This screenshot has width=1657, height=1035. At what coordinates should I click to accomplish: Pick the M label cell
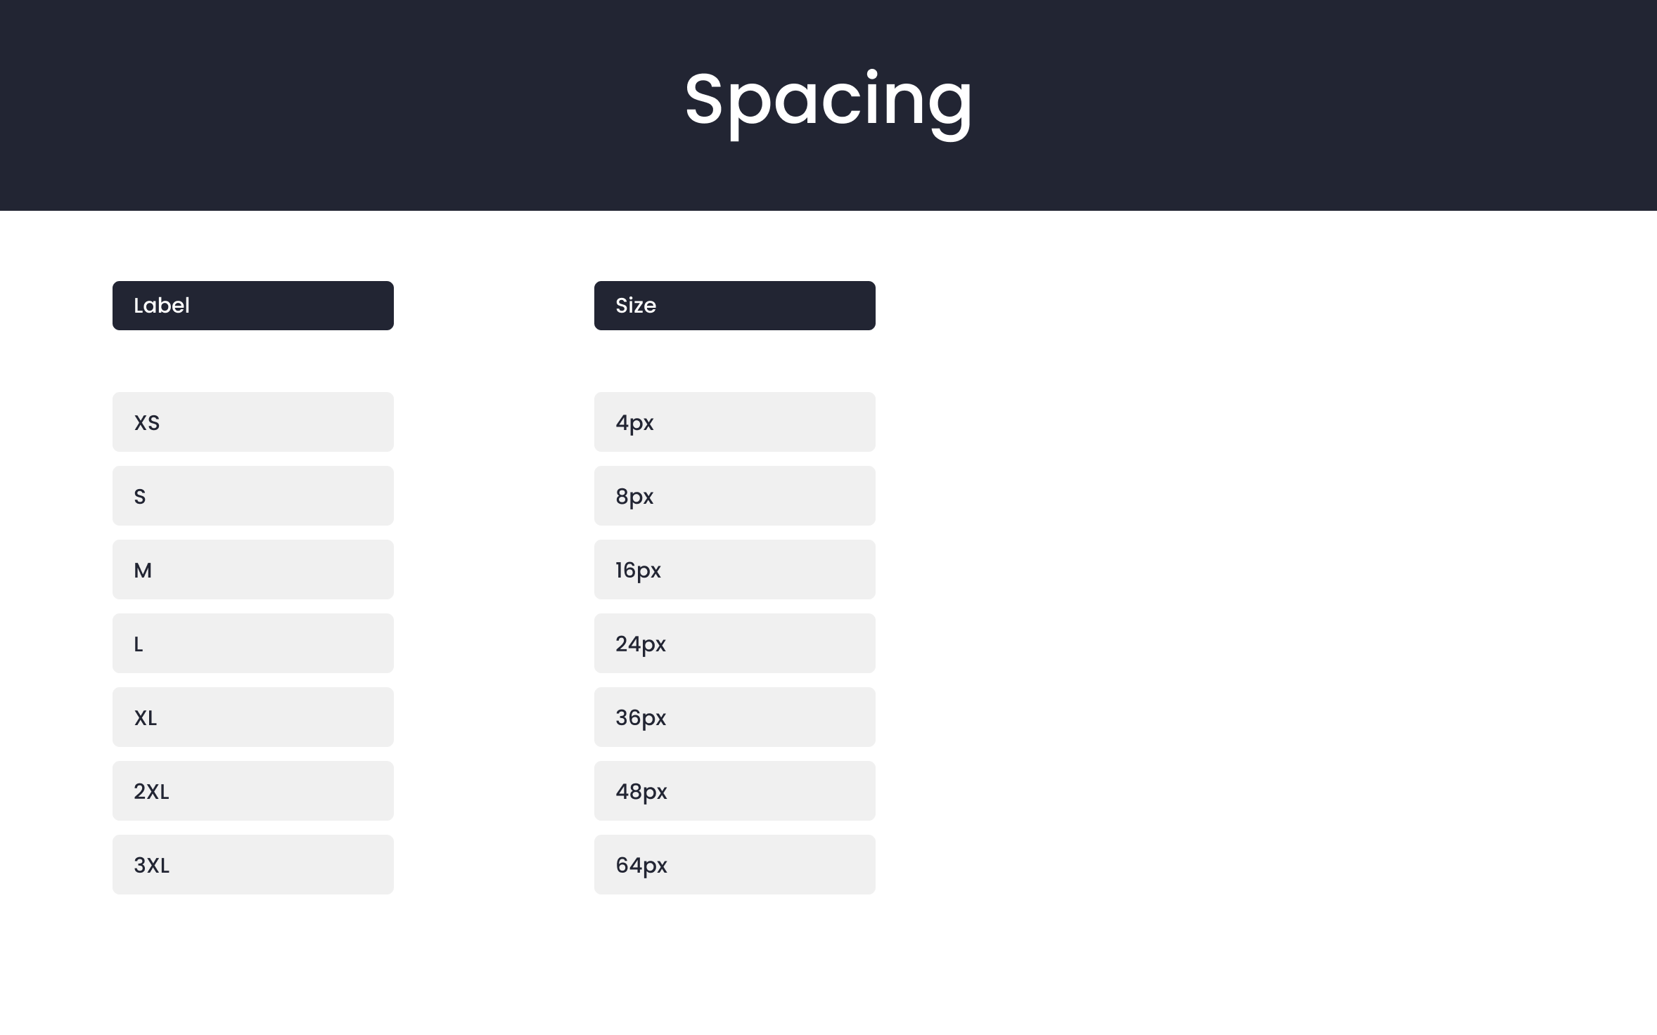point(252,570)
